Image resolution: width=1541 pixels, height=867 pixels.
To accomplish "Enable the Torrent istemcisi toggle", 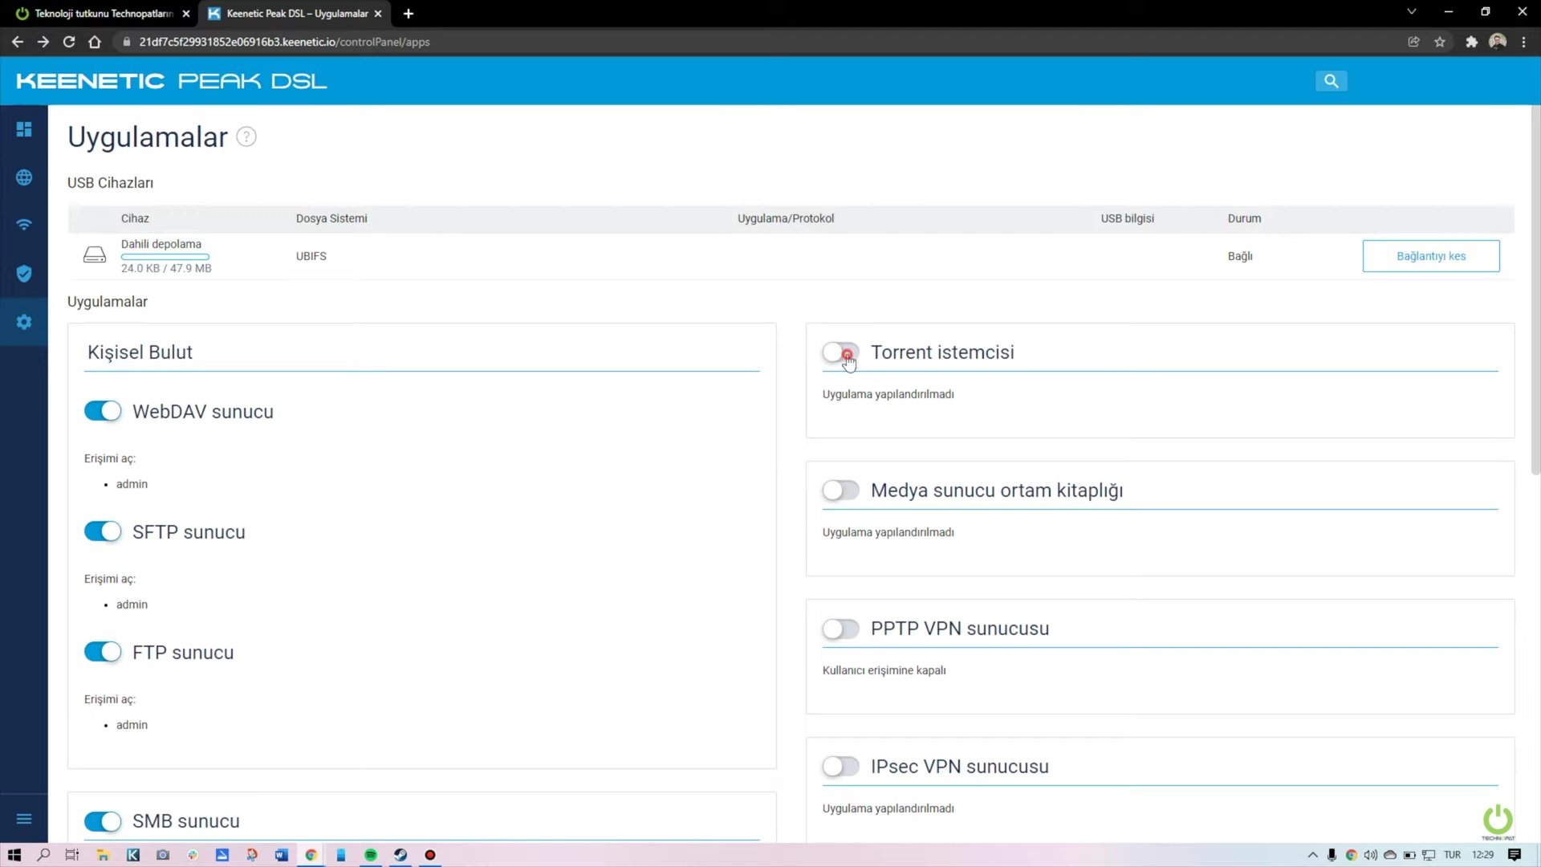I will 840,352.
